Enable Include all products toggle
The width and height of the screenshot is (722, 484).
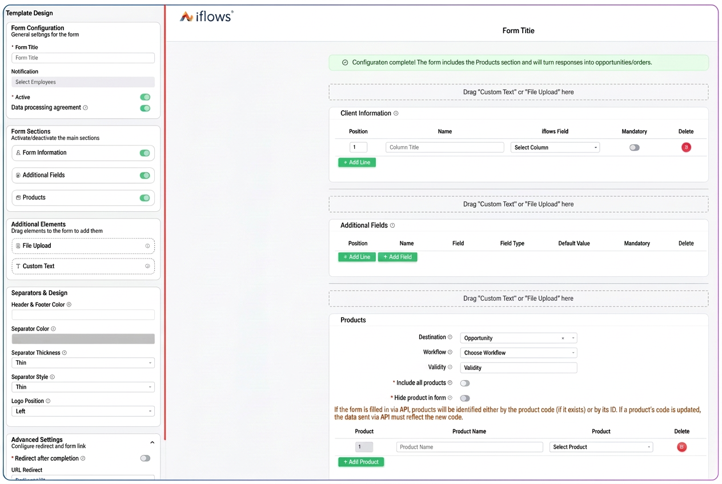[465, 383]
